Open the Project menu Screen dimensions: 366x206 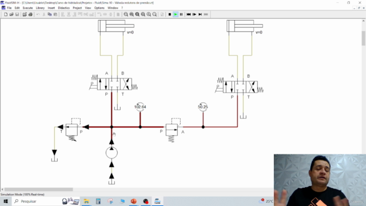point(77,8)
